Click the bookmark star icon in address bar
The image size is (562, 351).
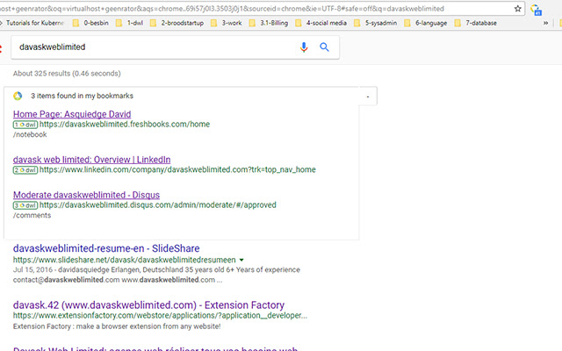[517, 9]
